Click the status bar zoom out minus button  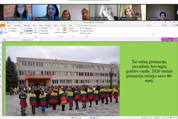(x=163, y=118)
